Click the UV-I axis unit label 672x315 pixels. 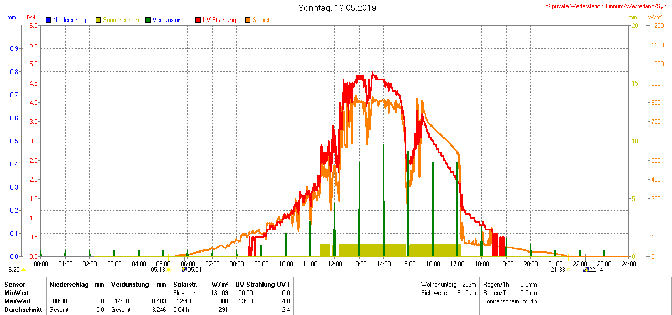tap(30, 17)
